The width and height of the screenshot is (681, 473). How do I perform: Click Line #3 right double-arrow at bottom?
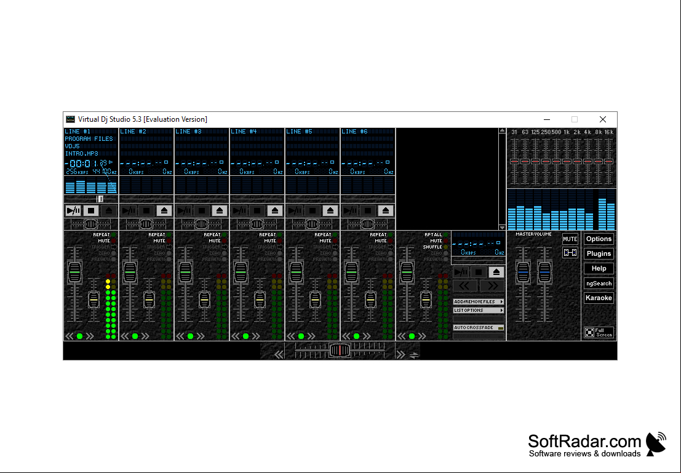click(201, 336)
